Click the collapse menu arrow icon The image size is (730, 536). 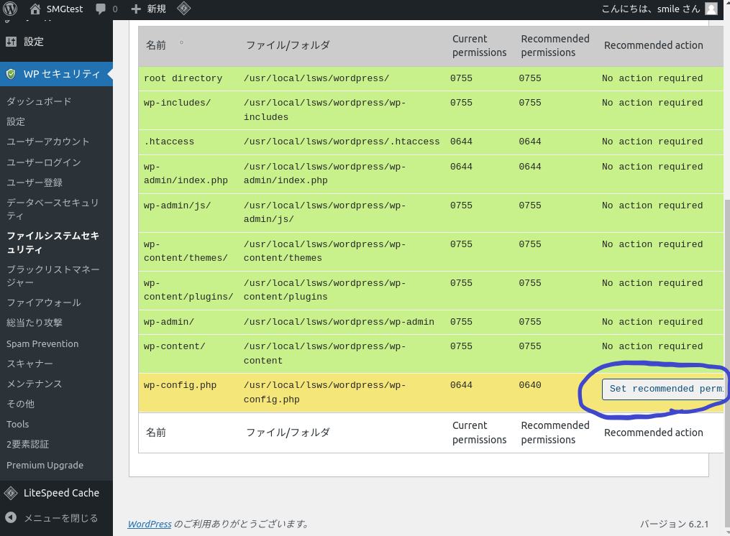[x=11, y=518]
